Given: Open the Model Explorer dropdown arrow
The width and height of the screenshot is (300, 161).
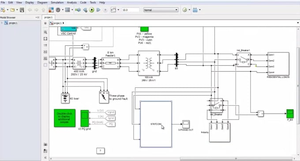Looking at the screenshot, I should tap(72, 10).
